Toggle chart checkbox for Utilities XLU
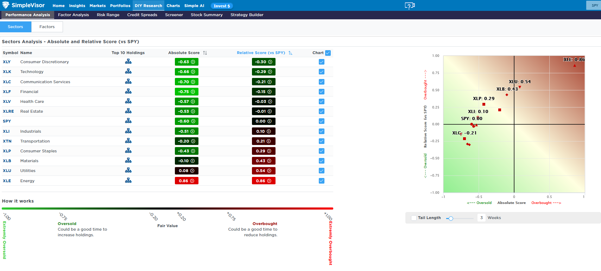This screenshot has width=601, height=271. [321, 171]
